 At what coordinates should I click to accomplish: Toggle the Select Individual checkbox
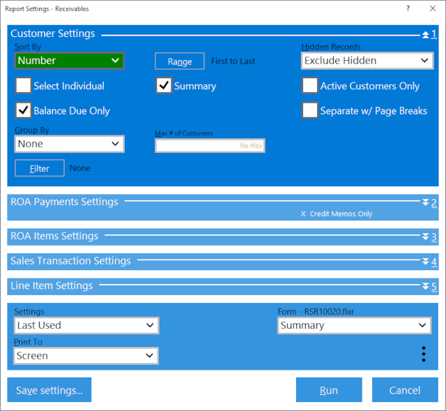(24, 86)
